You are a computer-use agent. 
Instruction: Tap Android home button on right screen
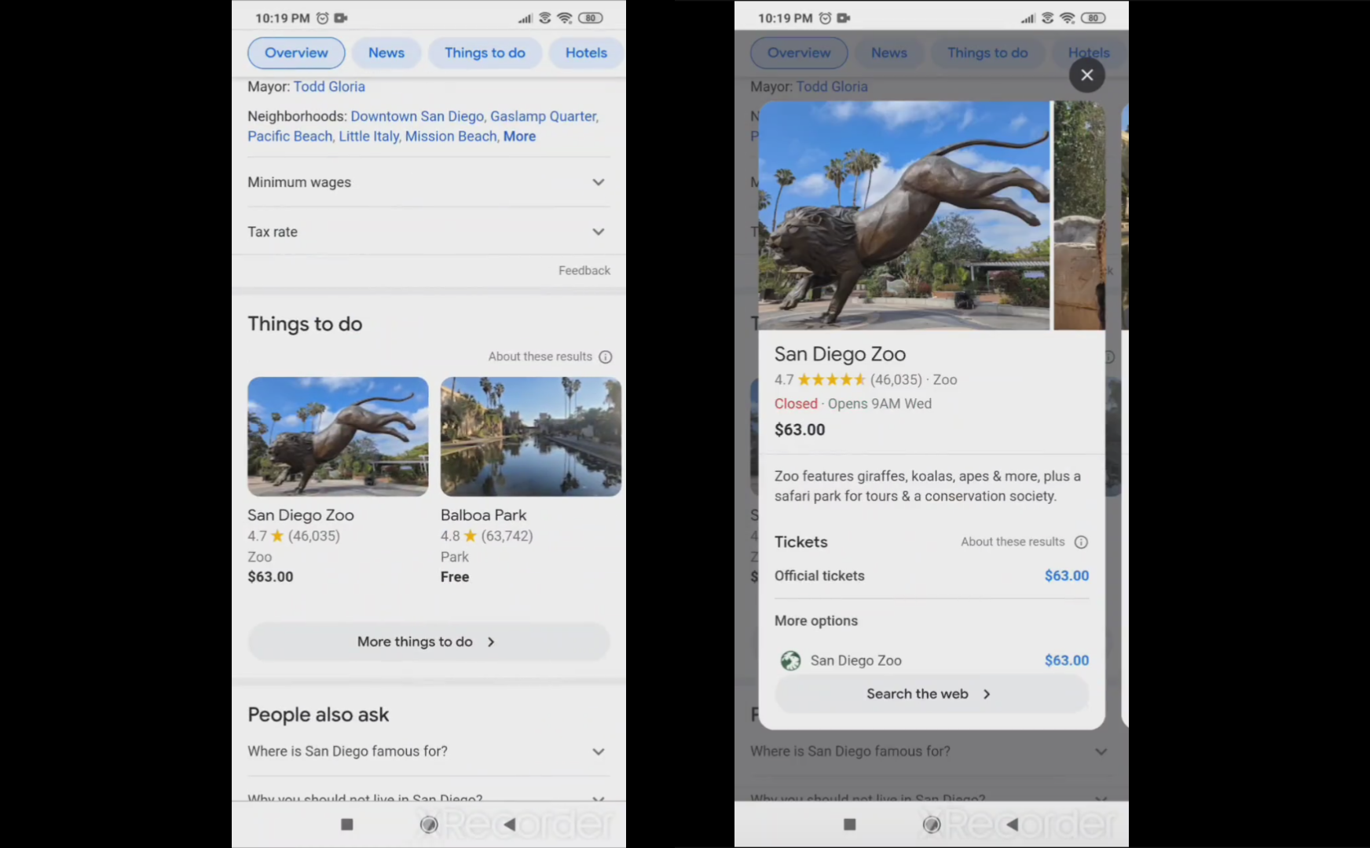932,824
